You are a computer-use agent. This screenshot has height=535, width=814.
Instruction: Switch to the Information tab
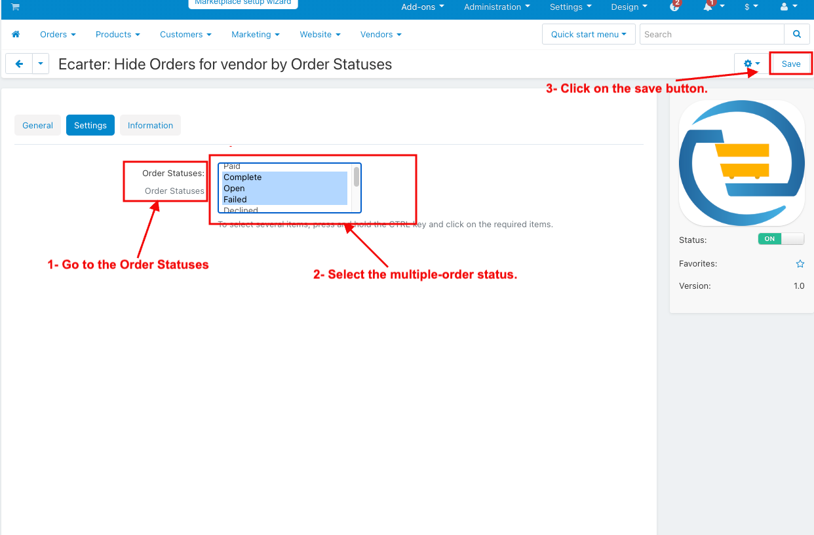tap(150, 125)
